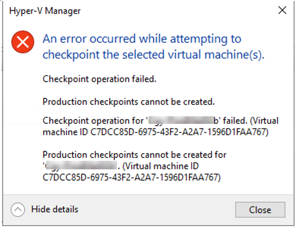Click 'Production checkpoints cannot be created for' line

(135, 155)
